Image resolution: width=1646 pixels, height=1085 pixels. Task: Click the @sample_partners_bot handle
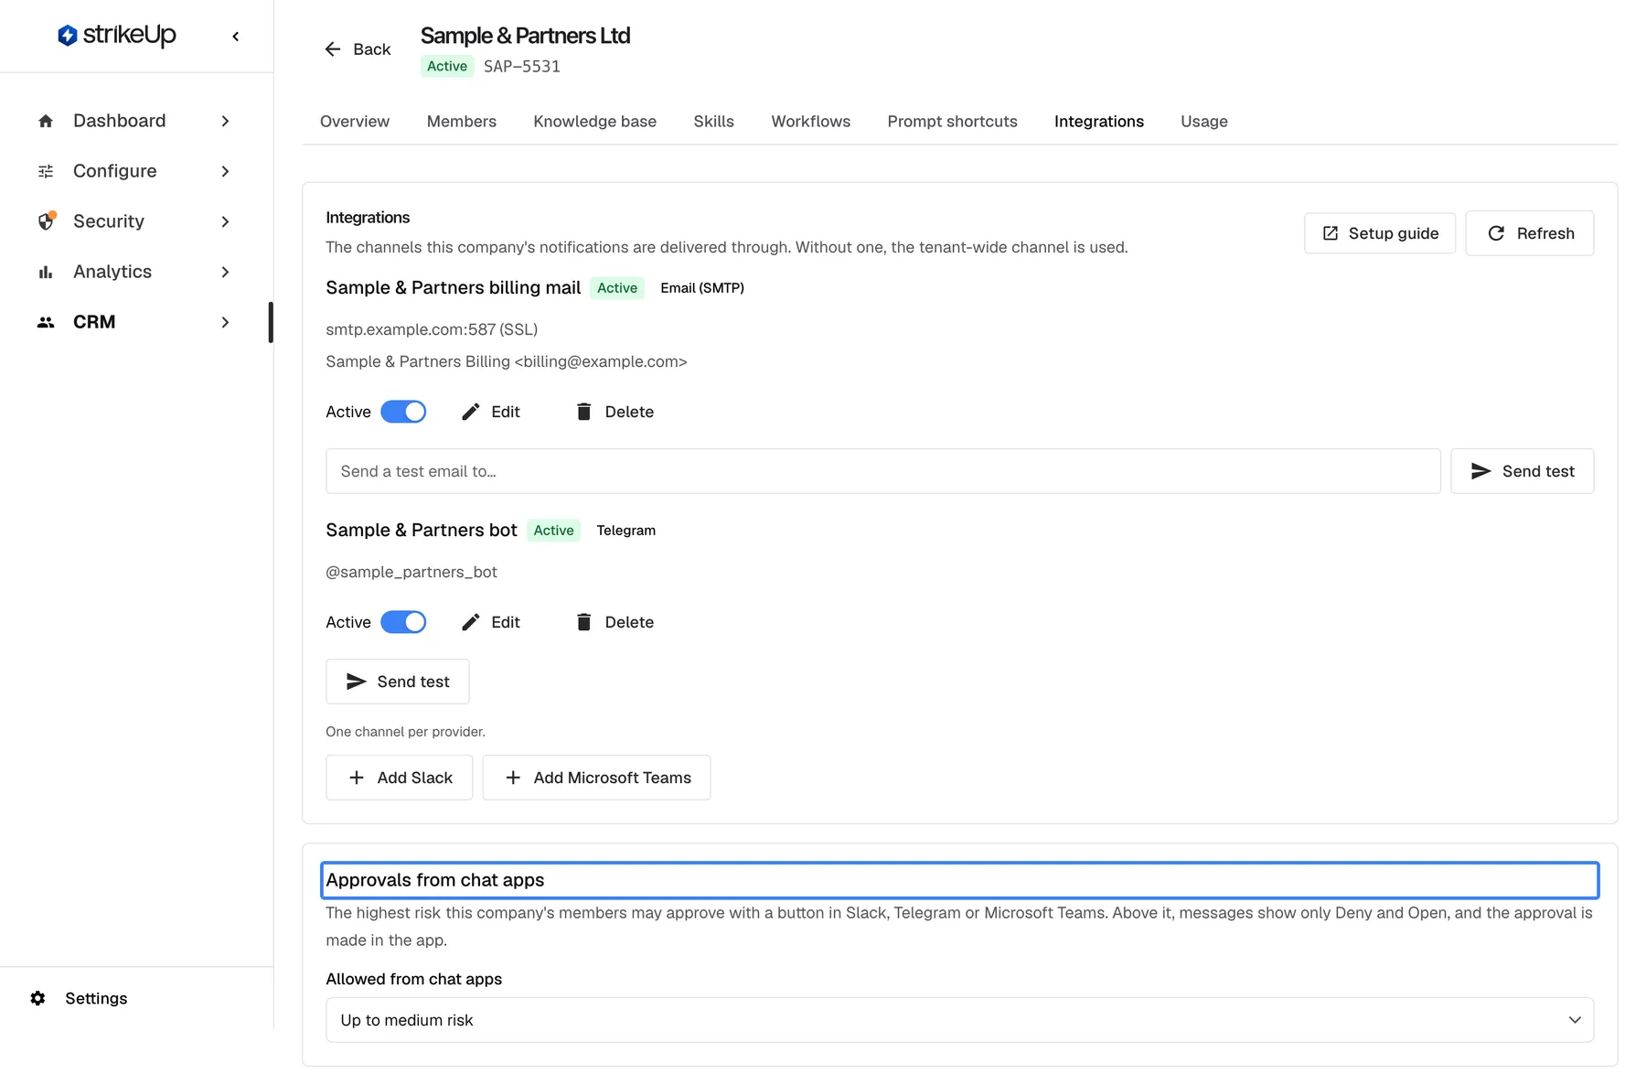[411, 572]
